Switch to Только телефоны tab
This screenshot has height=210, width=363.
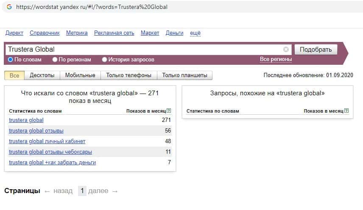point(129,75)
